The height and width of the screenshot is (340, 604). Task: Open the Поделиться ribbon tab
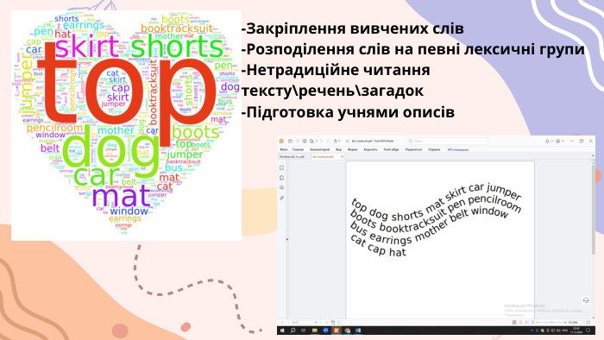[413, 149]
